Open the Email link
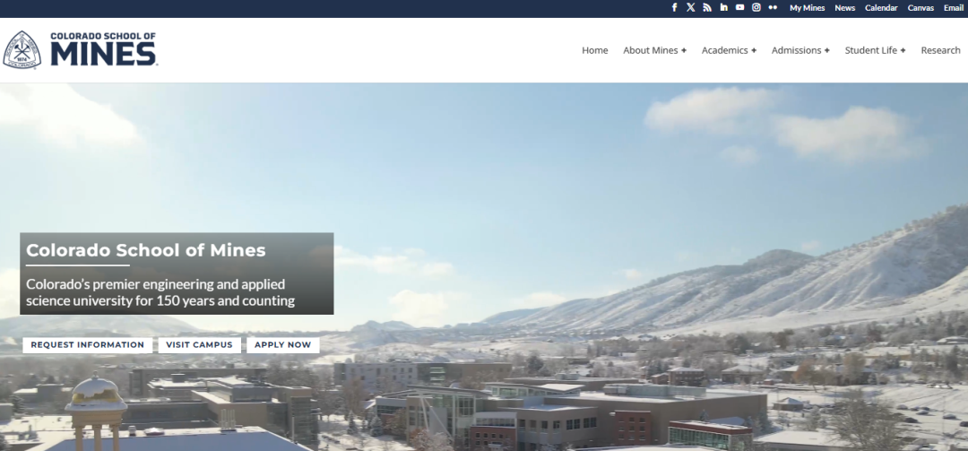The image size is (968, 451). (x=953, y=8)
